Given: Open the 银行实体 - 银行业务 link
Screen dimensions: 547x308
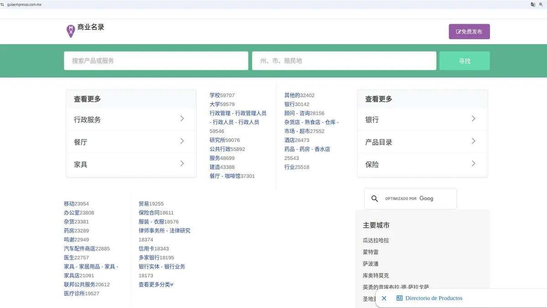Looking at the screenshot, I should coord(162,266).
